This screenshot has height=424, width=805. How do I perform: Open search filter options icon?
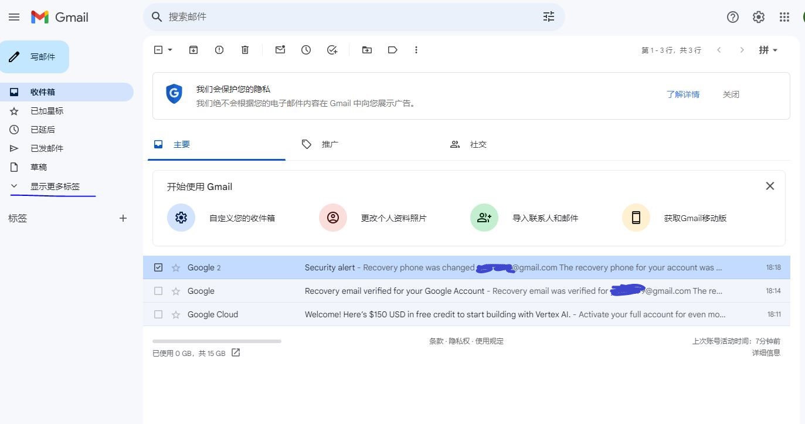549,17
